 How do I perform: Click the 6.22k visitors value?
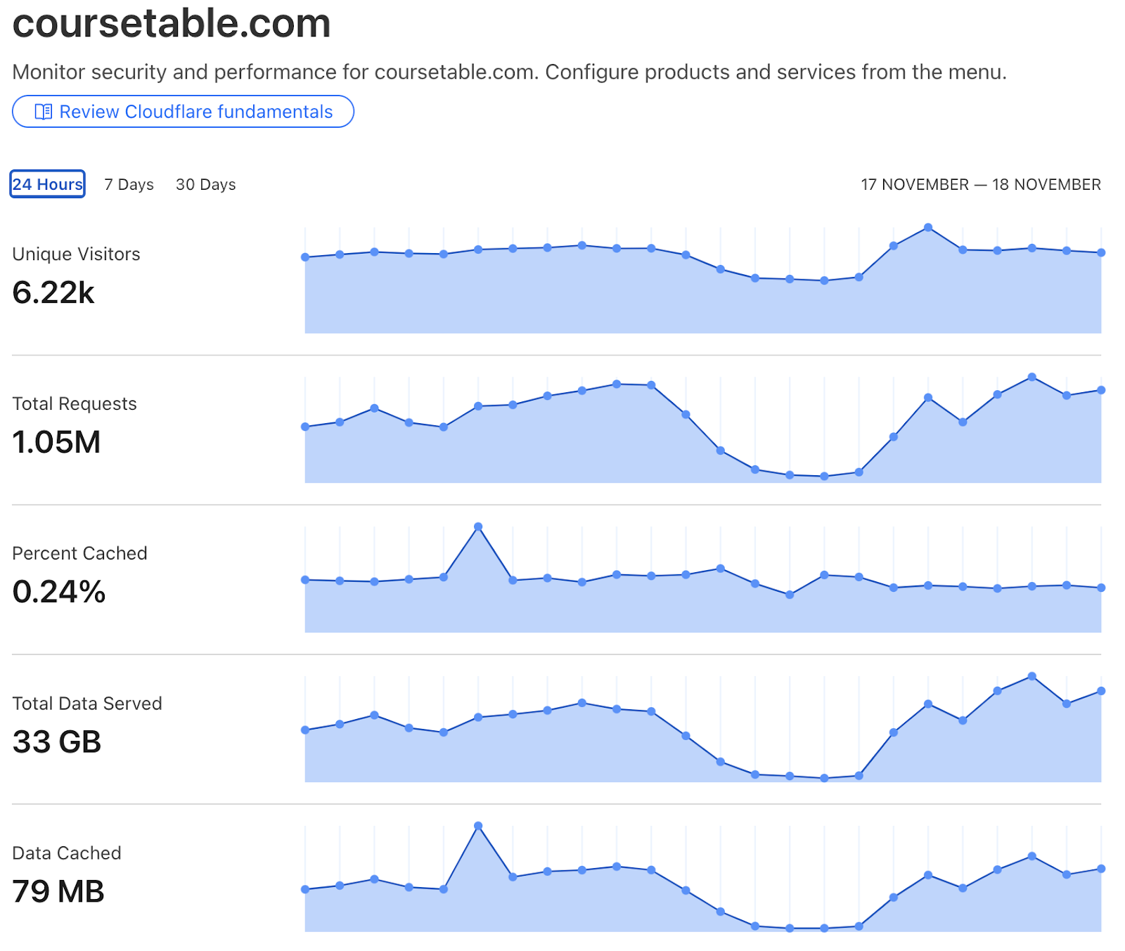53,292
